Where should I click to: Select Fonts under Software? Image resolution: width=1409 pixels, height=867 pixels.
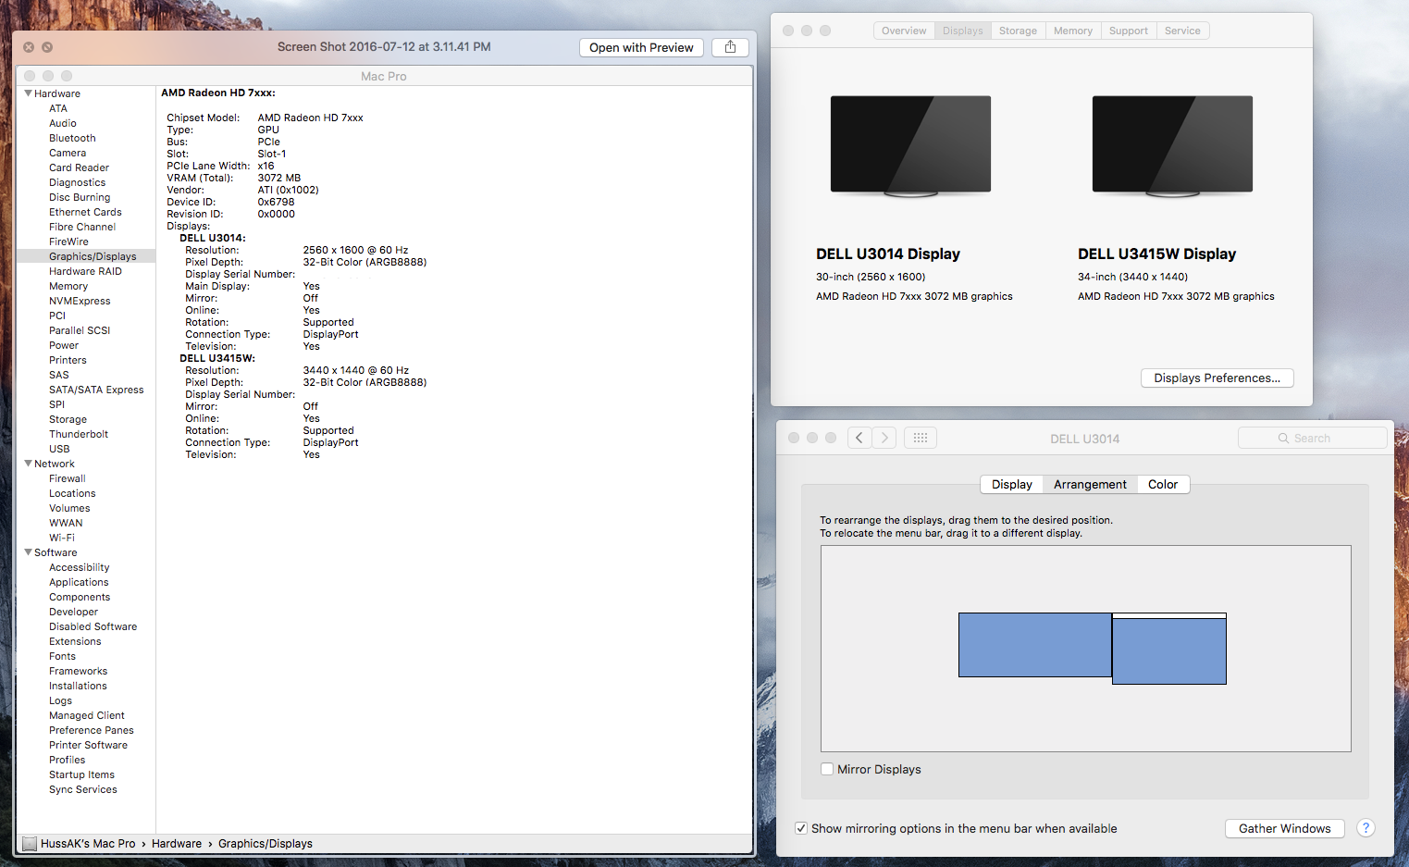pos(62,656)
